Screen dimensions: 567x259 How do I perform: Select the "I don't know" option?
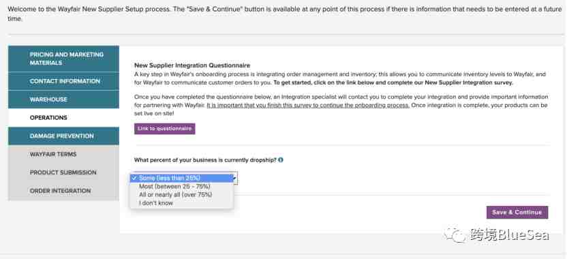pos(181,203)
